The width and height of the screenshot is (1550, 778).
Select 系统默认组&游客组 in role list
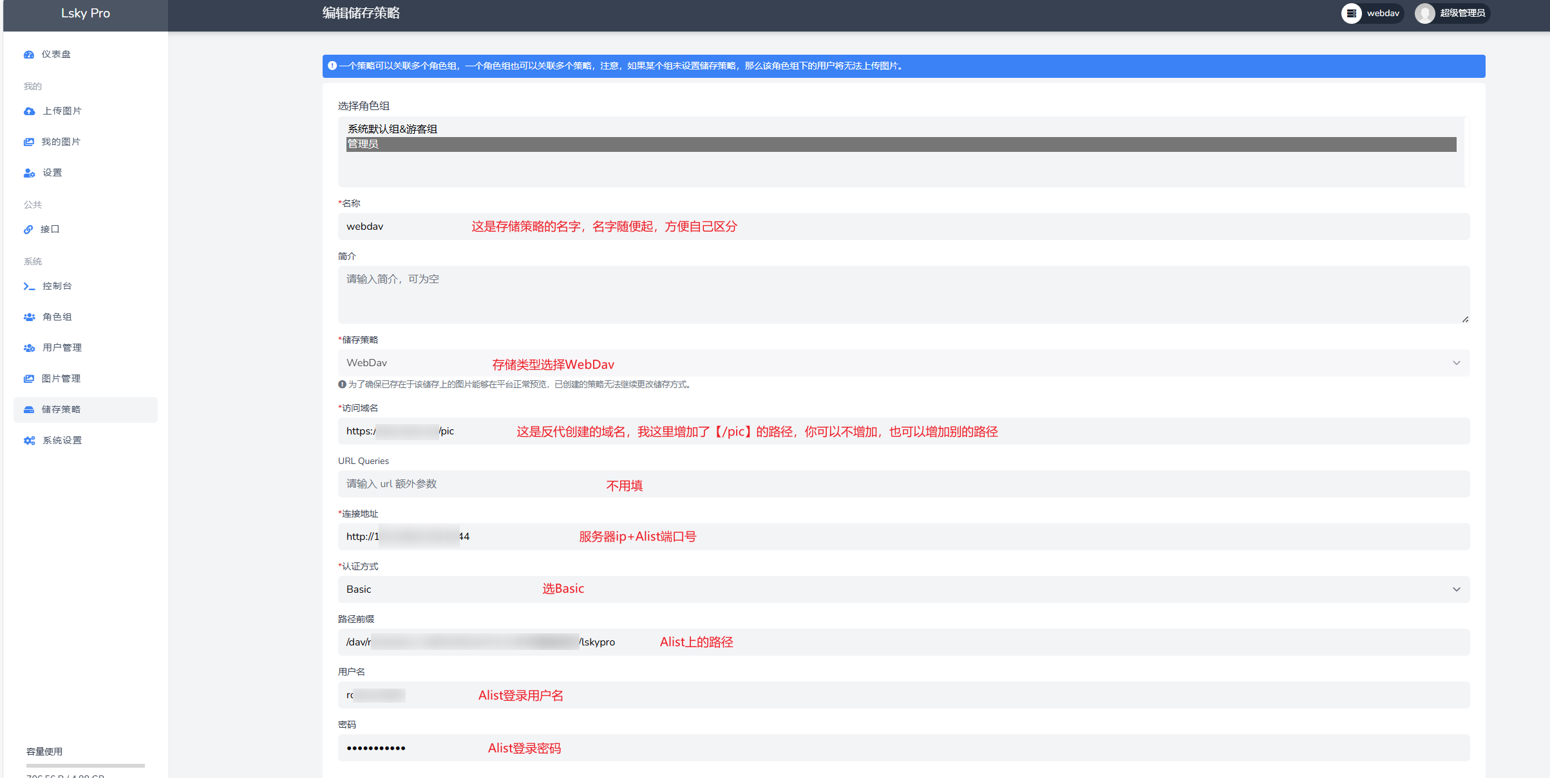[393, 129]
